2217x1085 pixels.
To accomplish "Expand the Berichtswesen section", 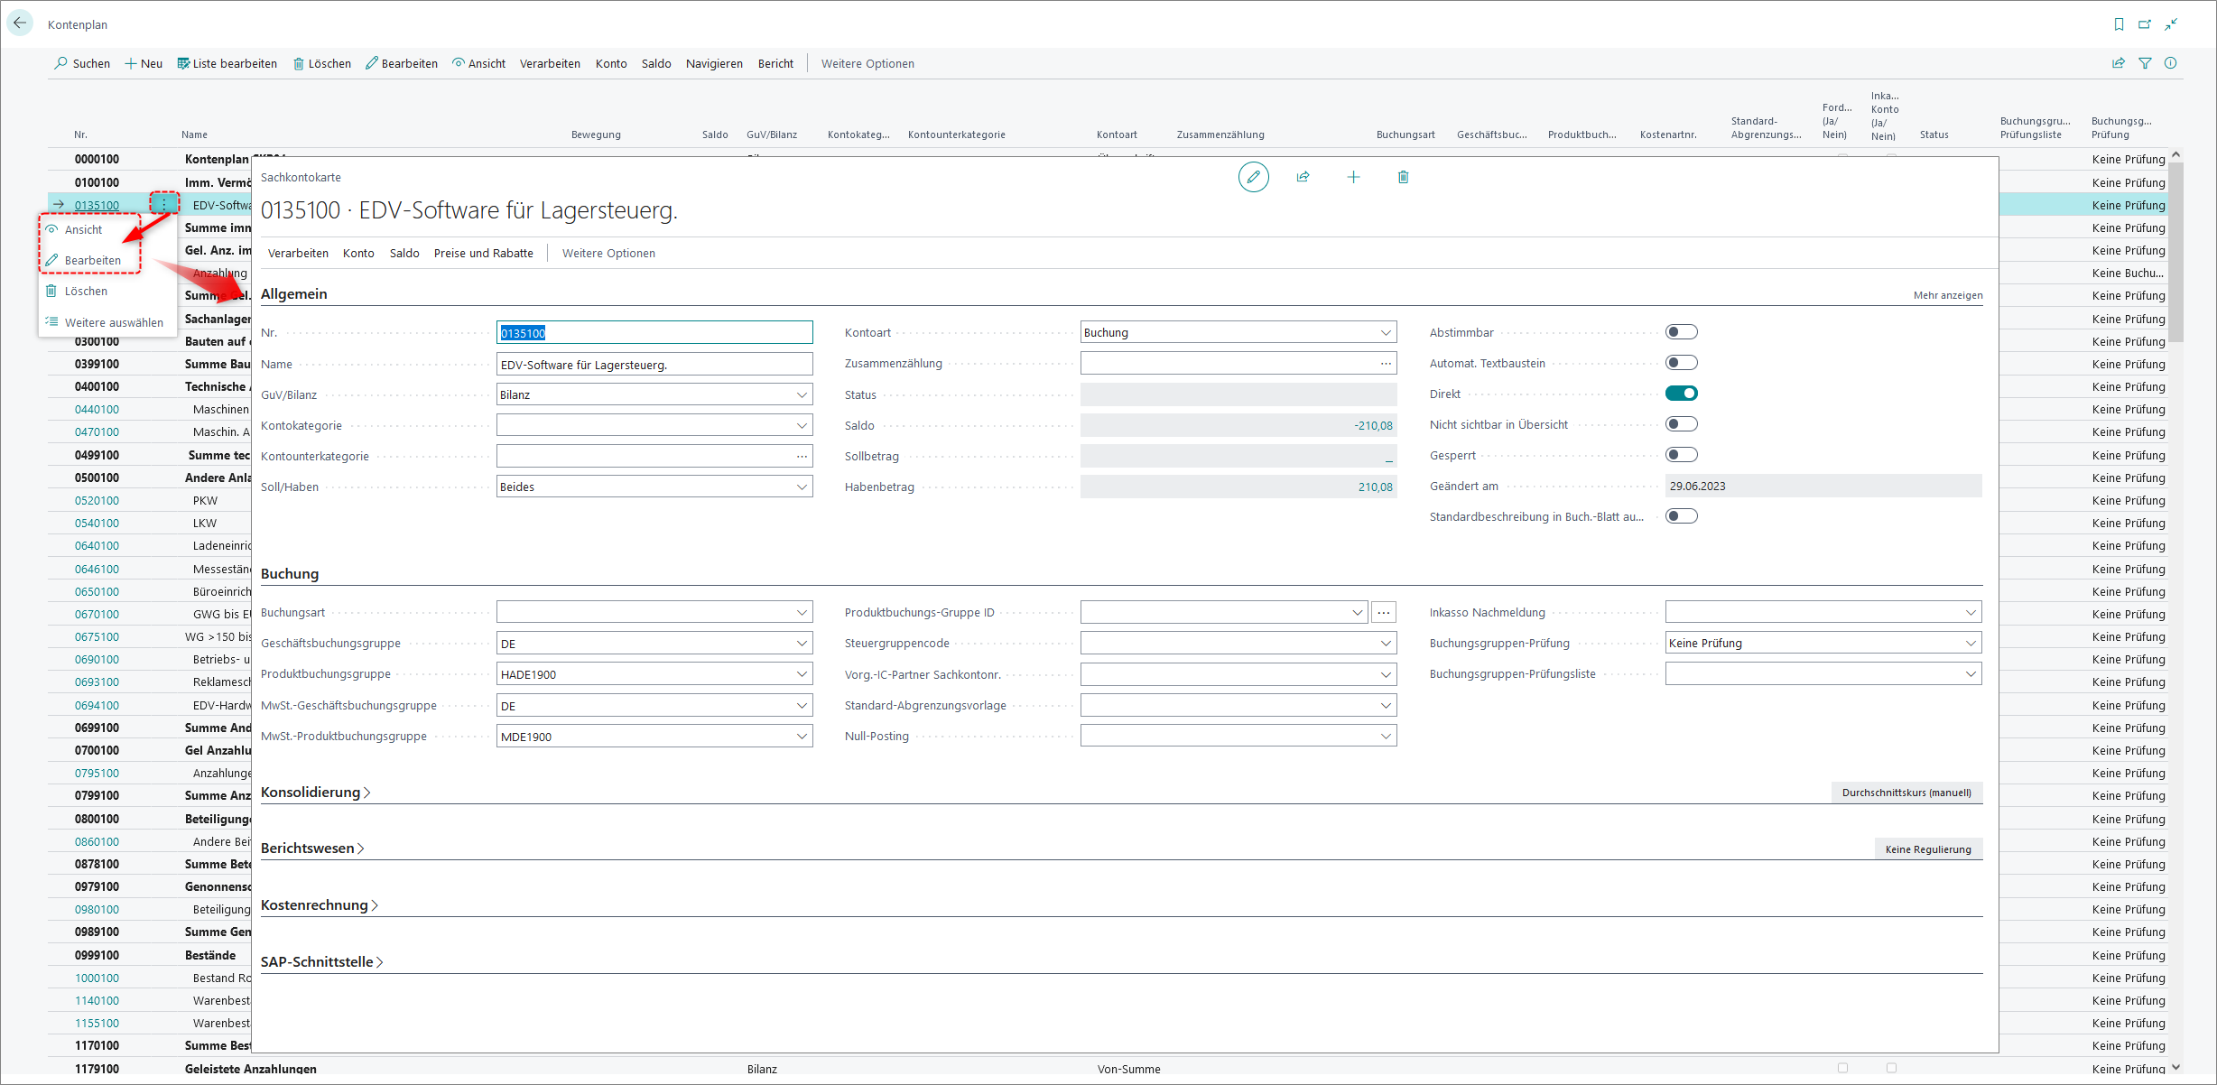I will point(312,849).
